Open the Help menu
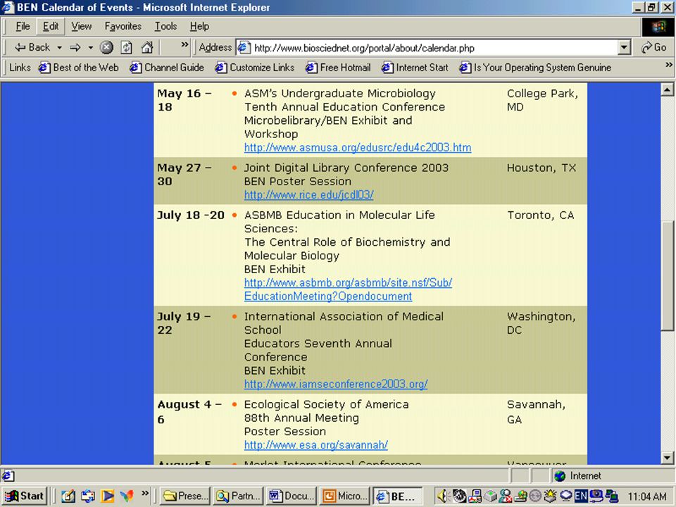Screen dimensions: 676x507 click(199, 26)
